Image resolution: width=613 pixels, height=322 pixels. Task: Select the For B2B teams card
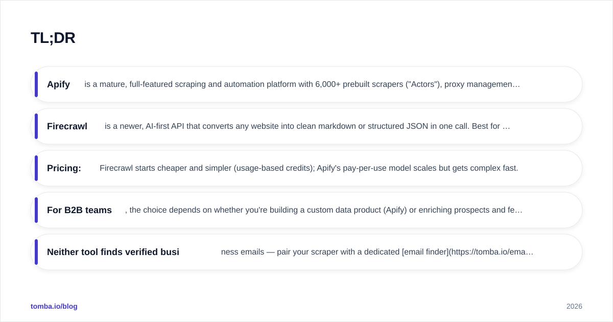(x=306, y=210)
